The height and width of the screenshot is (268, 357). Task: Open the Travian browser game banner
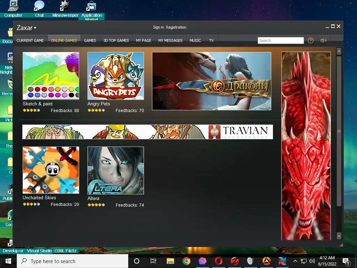(x=147, y=132)
